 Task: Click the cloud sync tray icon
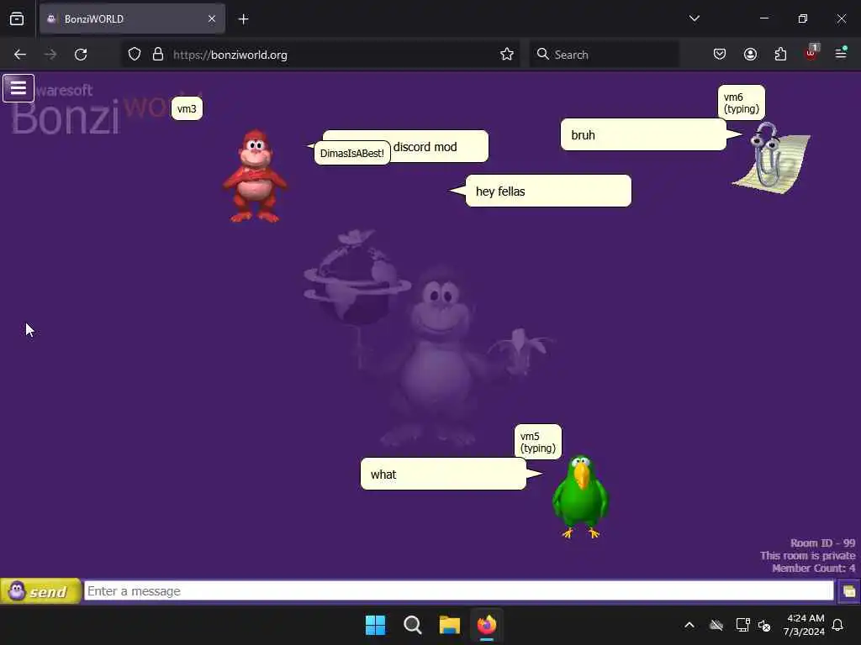tap(716, 625)
